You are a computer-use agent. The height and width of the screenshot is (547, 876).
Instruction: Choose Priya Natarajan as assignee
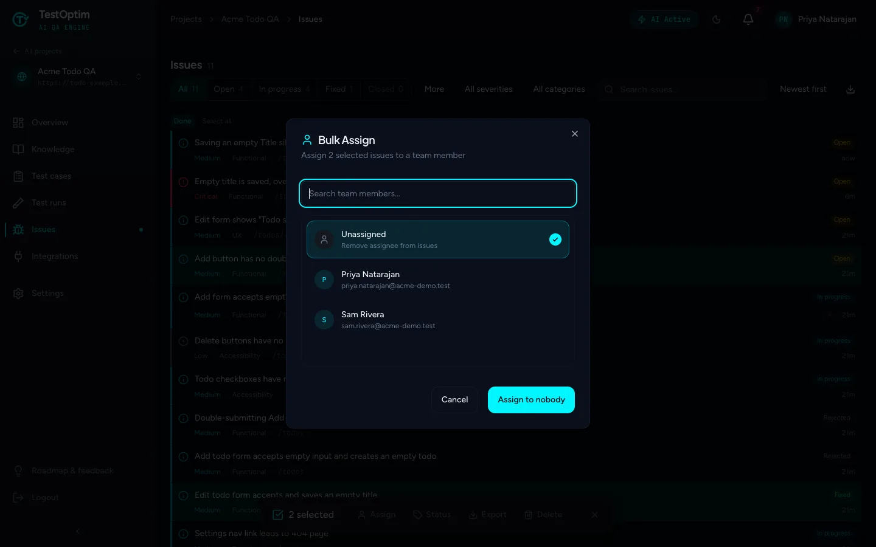[438, 280]
